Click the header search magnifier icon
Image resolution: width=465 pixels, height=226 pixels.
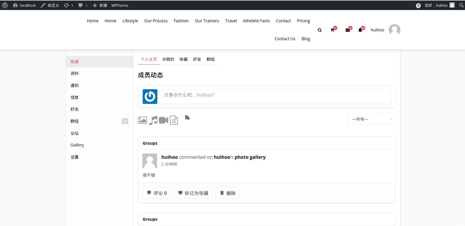[x=320, y=30]
